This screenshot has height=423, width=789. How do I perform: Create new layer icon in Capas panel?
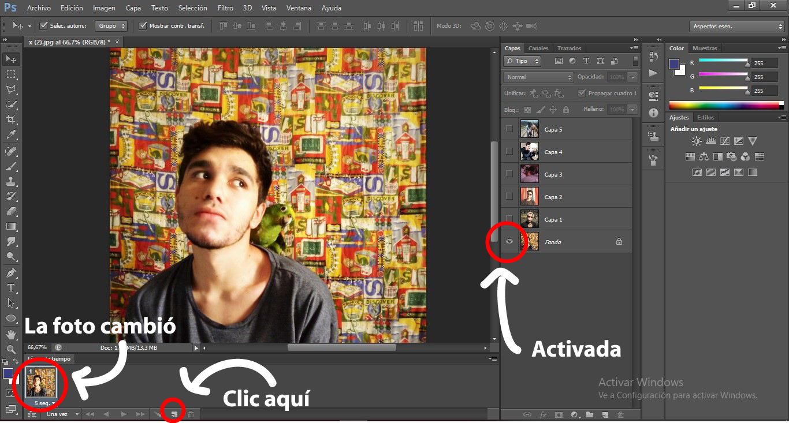(x=605, y=414)
